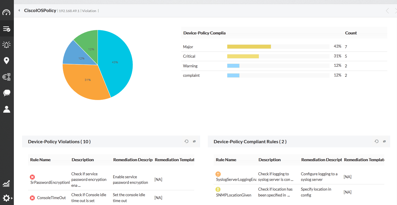Viewport: 397px width, 205px height.
Task: Open the location pin sidebar icon
Action: pyautogui.click(x=6, y=61)
